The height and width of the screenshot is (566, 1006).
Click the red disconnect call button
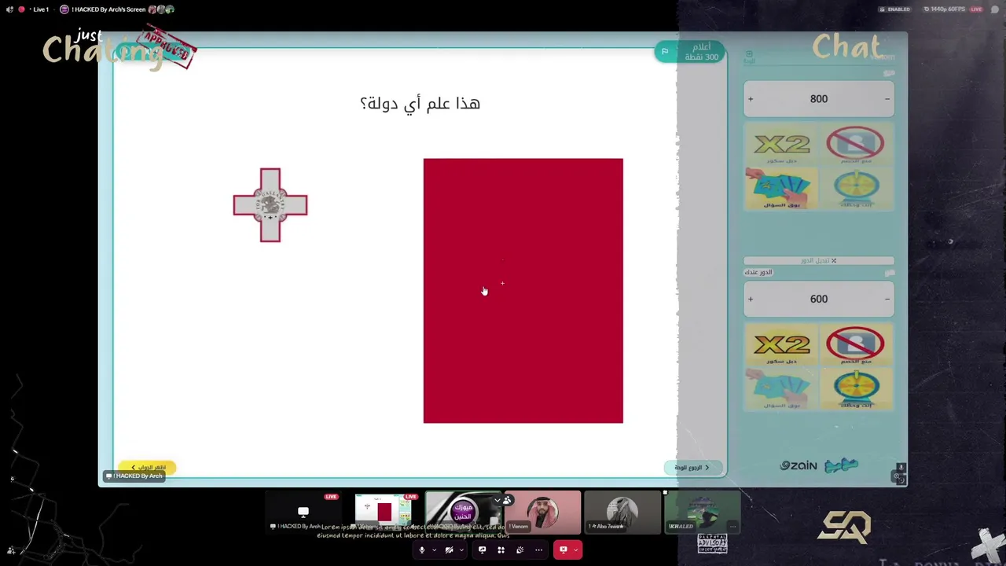[563, 550]
